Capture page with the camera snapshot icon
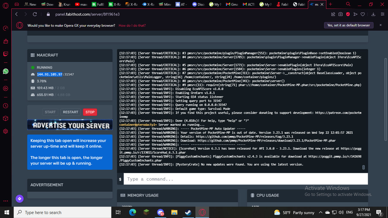 click(x=341, y=14)
